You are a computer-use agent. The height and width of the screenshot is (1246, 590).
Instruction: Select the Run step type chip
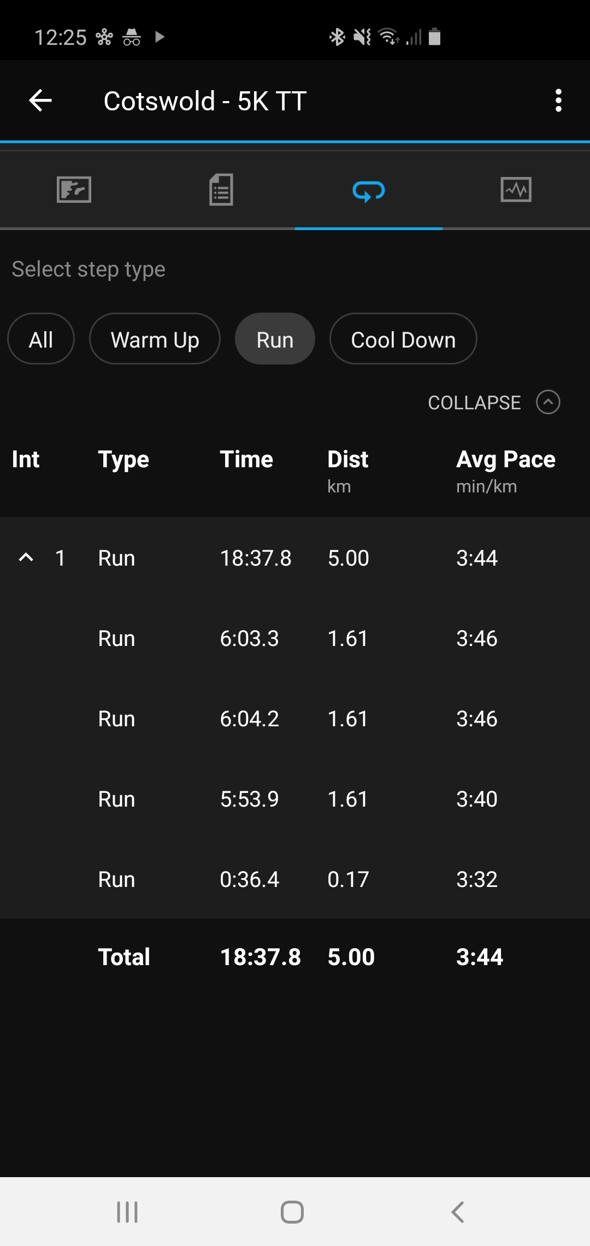pyautogui.click(x=275, y=339)
